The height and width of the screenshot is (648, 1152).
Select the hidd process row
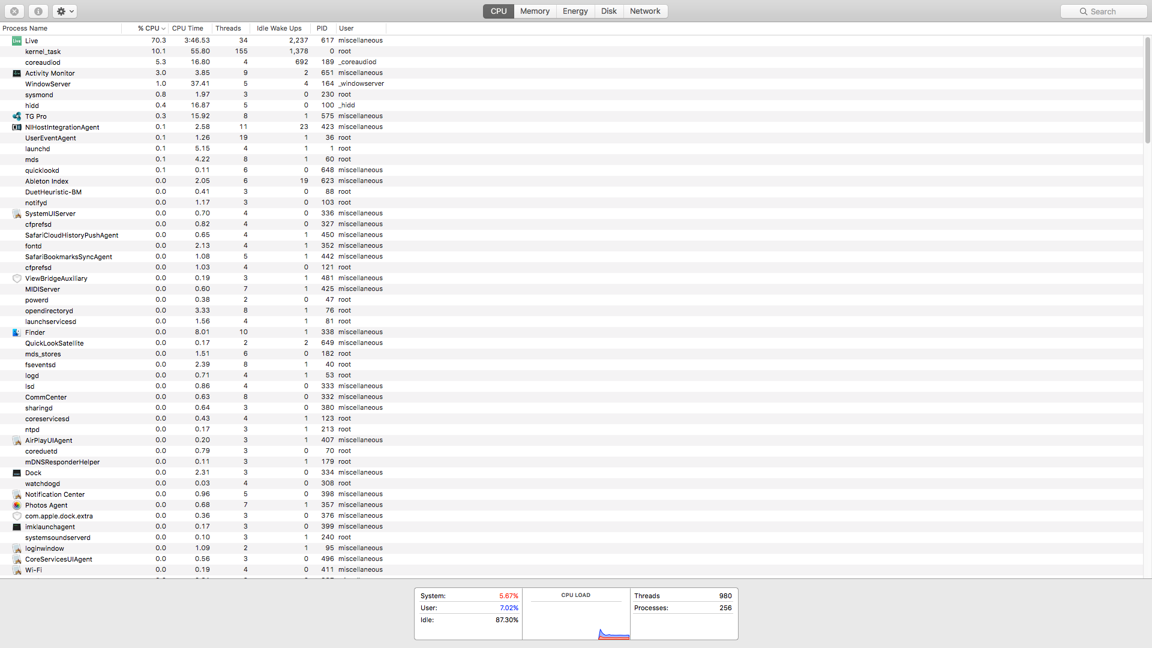click(571, 106)
